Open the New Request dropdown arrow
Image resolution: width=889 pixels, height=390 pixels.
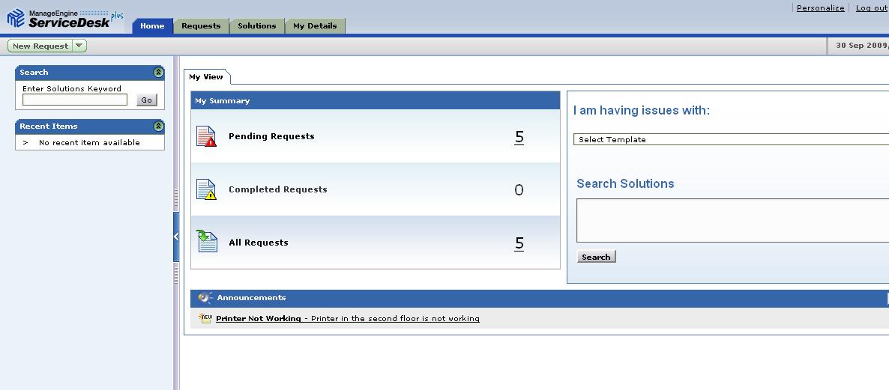(79, 46)
